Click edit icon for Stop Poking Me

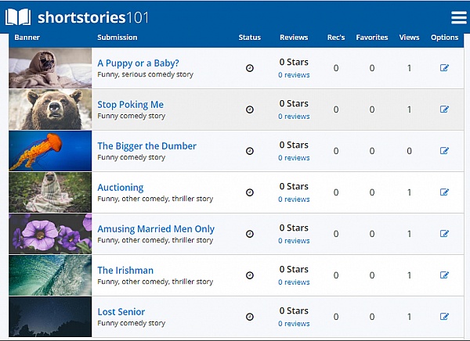[x=444, y=109]
